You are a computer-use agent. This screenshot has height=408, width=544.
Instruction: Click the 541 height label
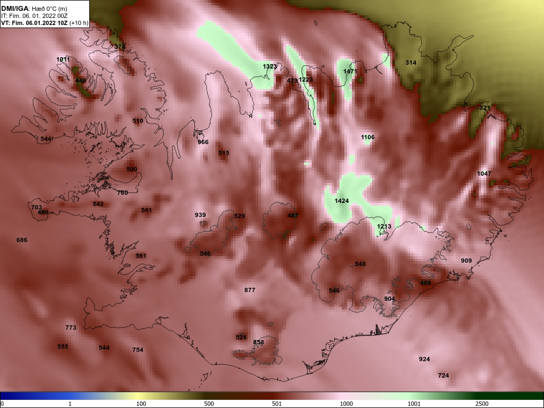coord(146,210)
